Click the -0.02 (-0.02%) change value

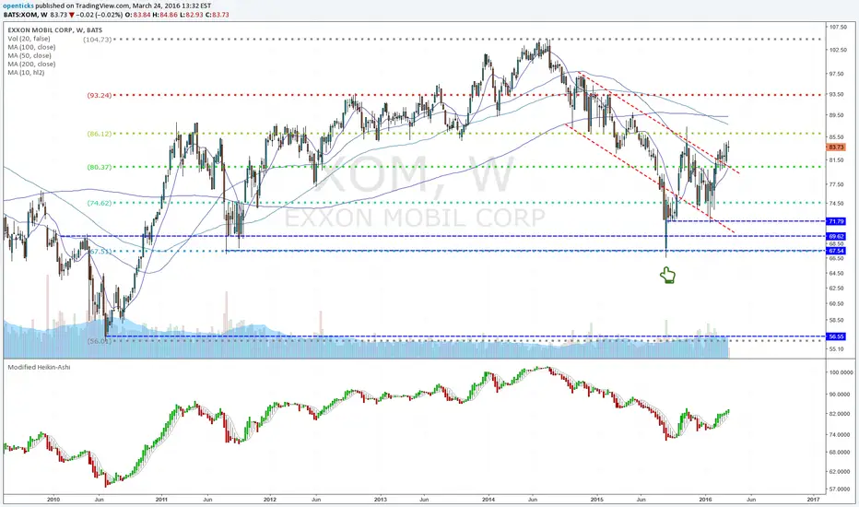coord(100,15)
